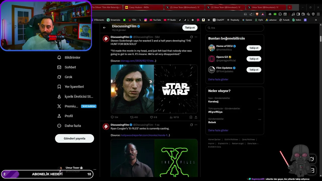322x181 pixels.
Task: Click the Premium X logo icon
Action: pyautogui.click(x=59, y=106)
